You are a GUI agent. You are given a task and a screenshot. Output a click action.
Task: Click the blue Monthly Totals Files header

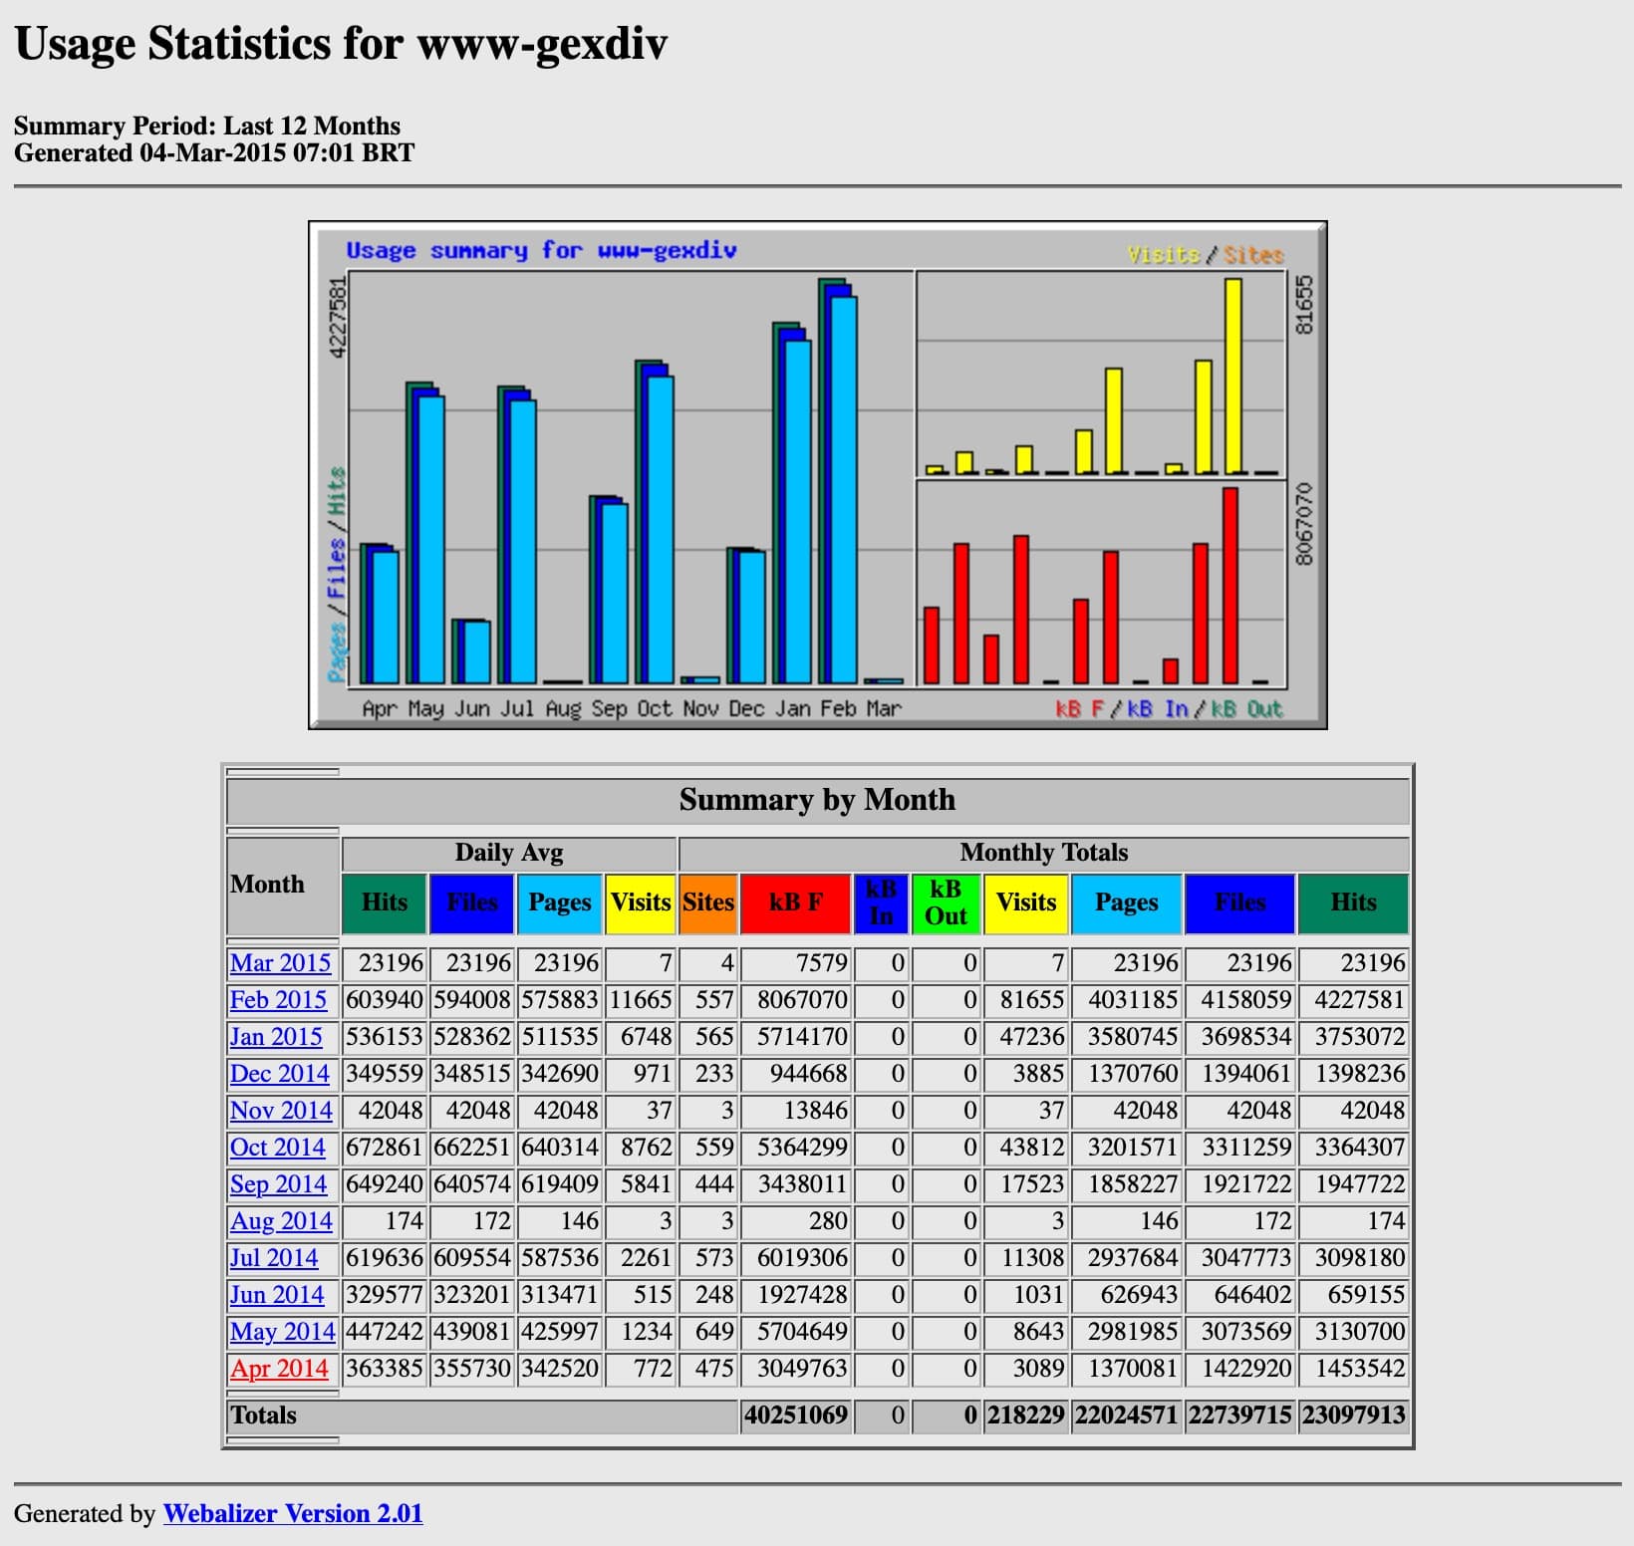click(x=1240, y=902)
